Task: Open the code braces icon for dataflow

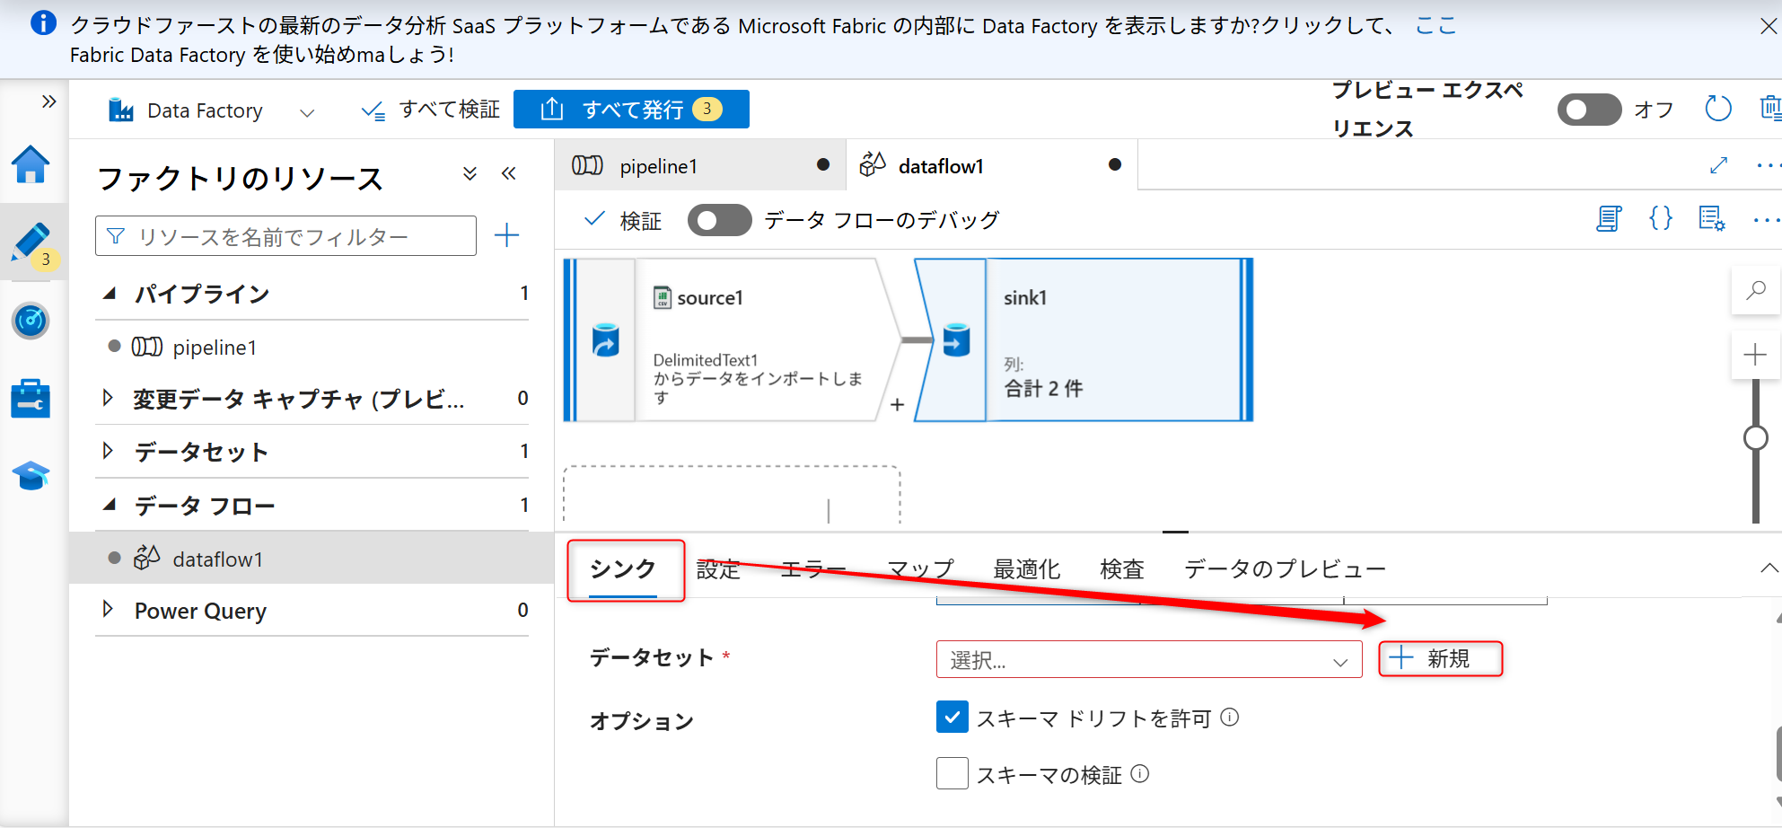Action: point(1661,218)
